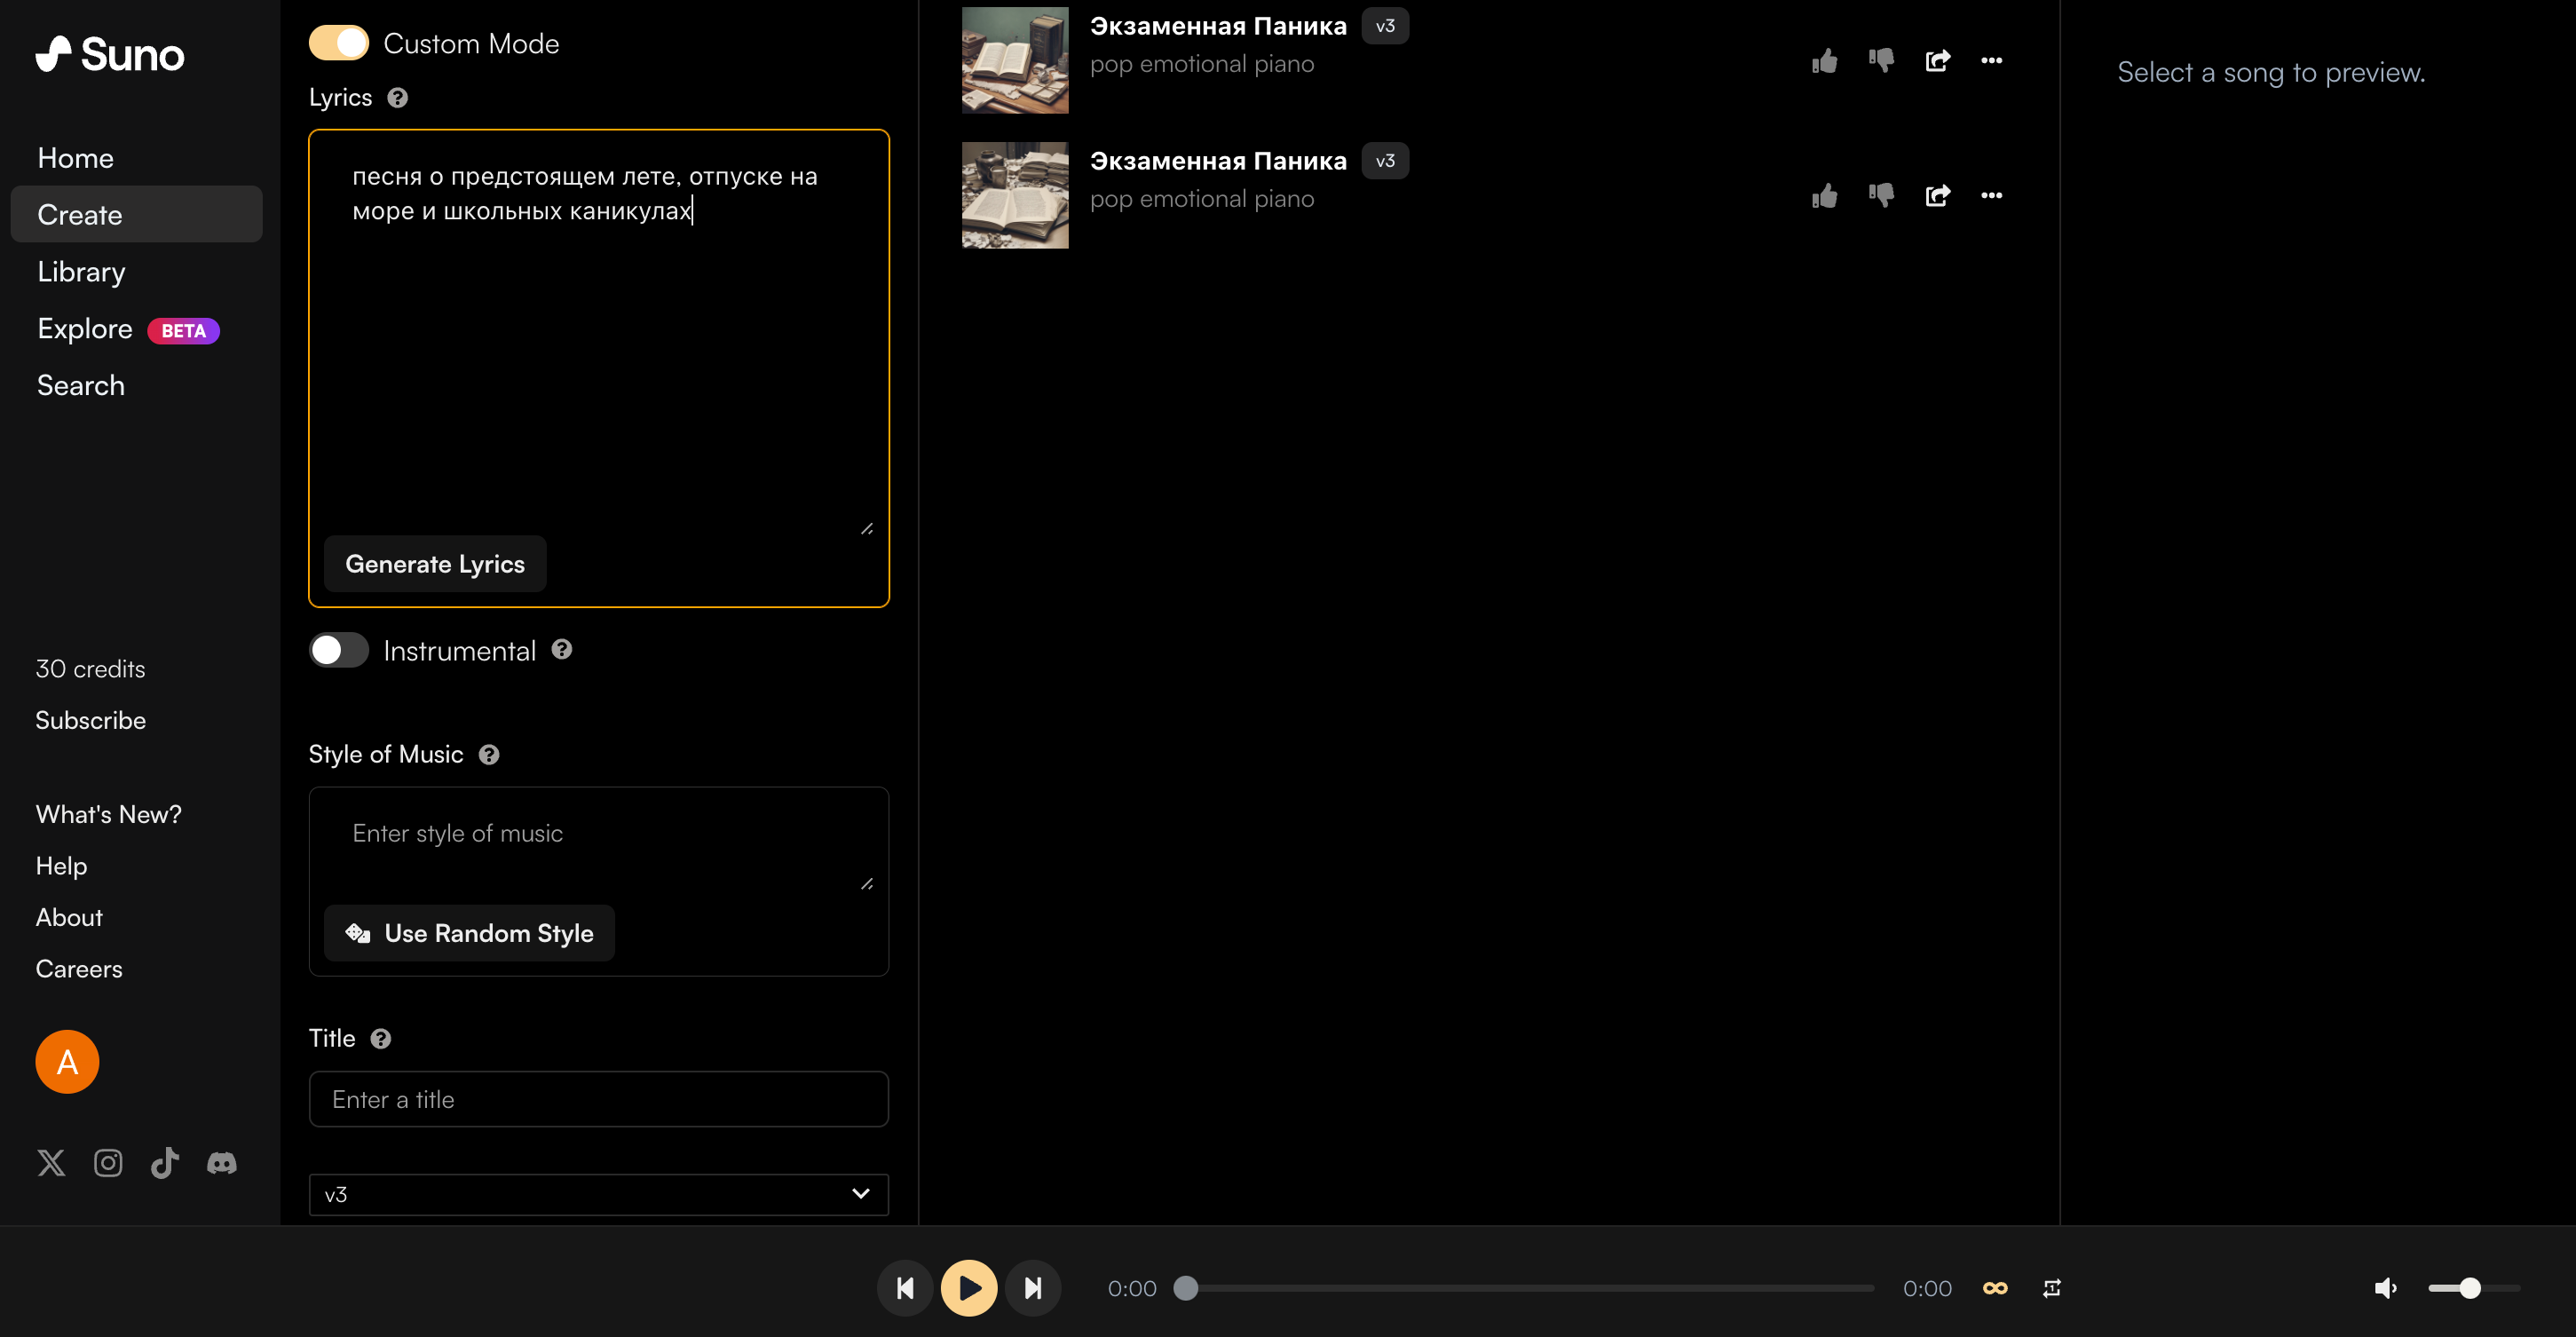
Task: Open the Discord social link
Action: (222, 1163)
